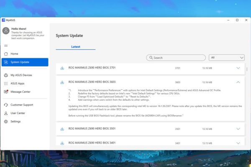Open Customer Support menu item
The image size is (251, 167).
25,105
